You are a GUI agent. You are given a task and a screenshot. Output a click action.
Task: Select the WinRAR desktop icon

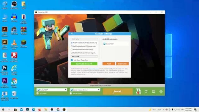click(x=24, y=31)
